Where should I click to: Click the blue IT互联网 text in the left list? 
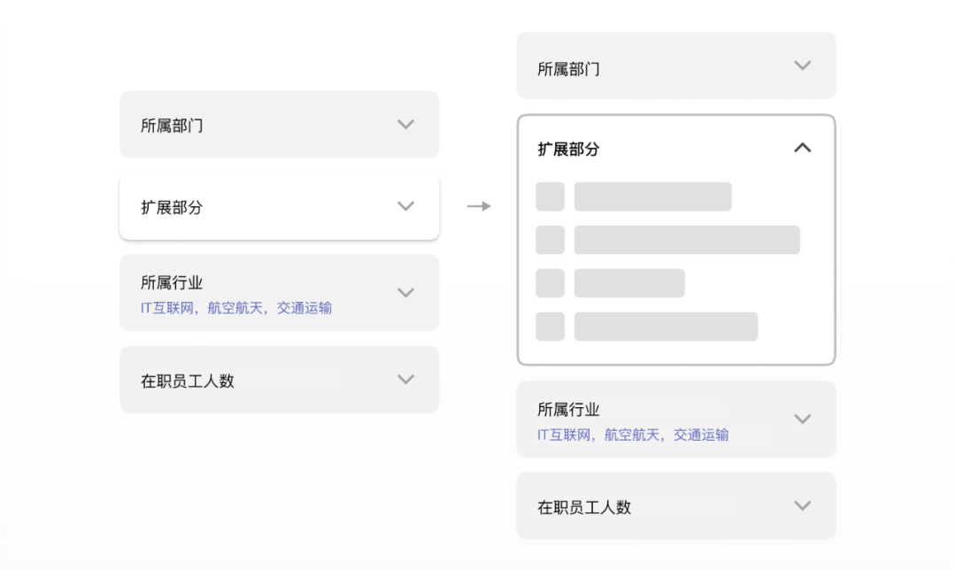170,308
